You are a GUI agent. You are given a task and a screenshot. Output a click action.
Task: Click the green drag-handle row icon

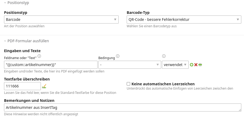[x=200, y=65]
